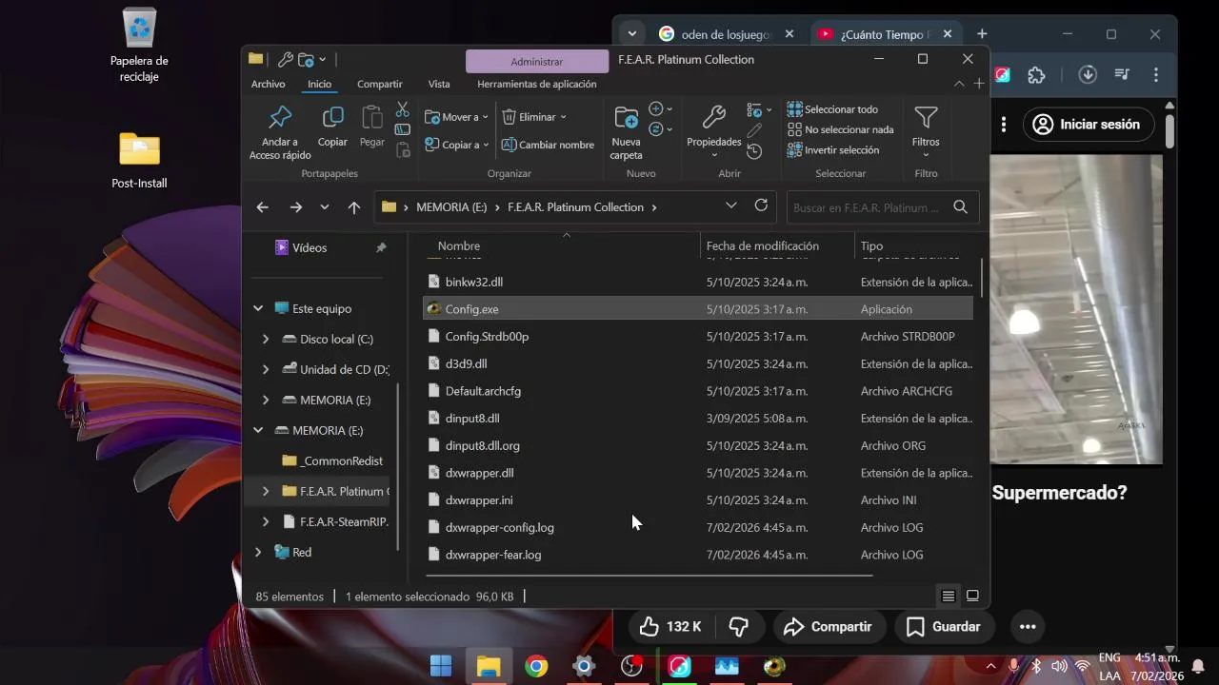Expand F.E.A.R-SteamRIP tree node

pos(266,521)
